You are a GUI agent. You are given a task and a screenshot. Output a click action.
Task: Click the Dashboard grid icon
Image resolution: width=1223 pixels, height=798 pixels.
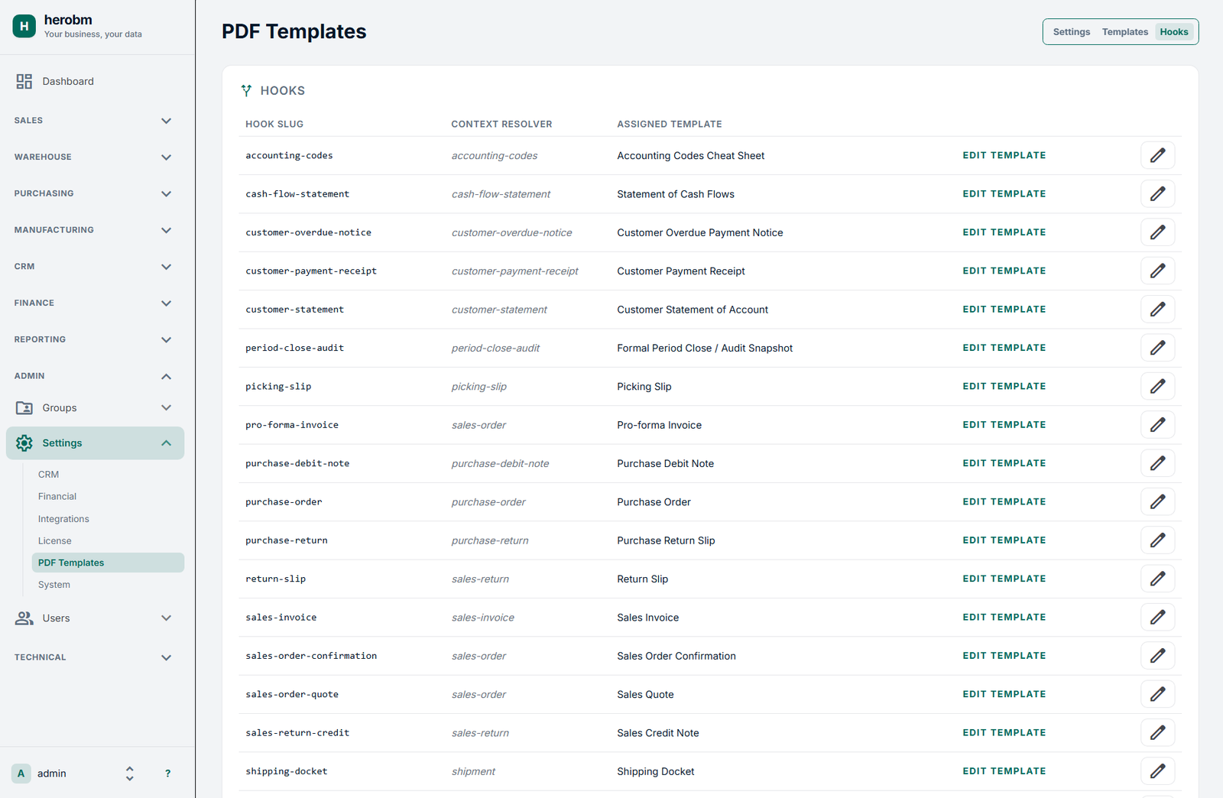coord(24,81)
